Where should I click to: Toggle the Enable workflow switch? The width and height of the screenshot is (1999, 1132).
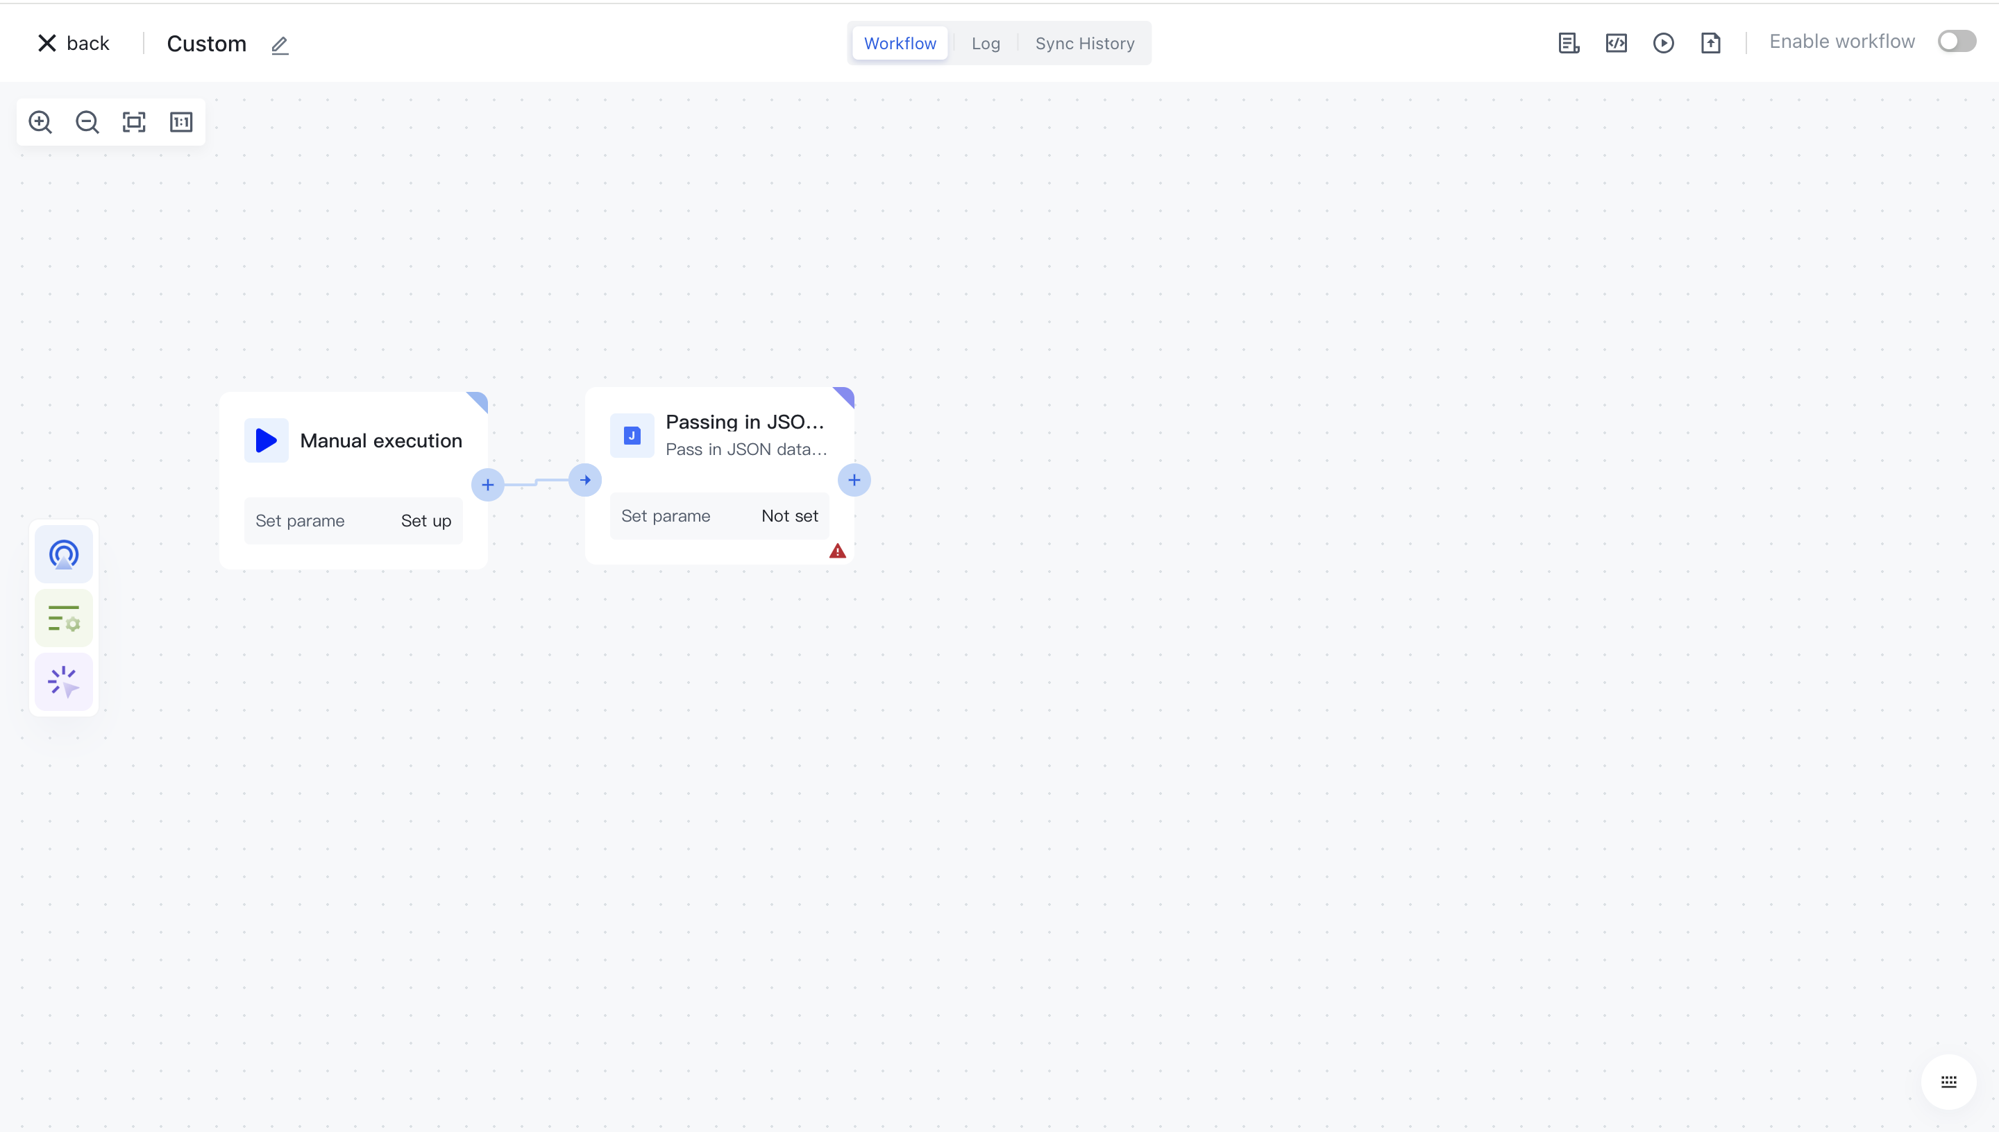click(x=1956, y=41)
